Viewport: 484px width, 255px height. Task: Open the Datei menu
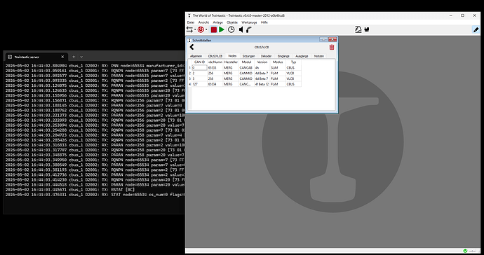coord(191,22)
